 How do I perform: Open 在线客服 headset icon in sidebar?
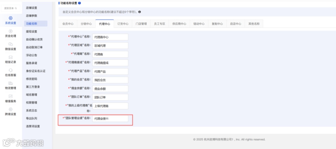(11, 70)
